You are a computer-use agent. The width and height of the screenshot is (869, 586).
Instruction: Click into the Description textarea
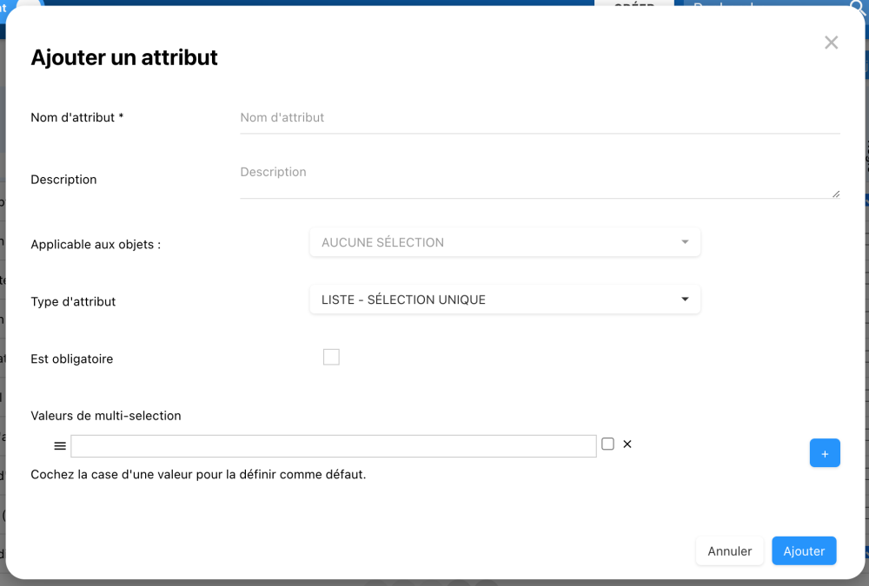[540, 179]
